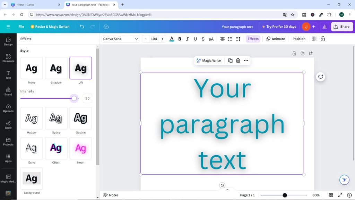
Task: Open the Magic Media panel
Action: [8, 178]
